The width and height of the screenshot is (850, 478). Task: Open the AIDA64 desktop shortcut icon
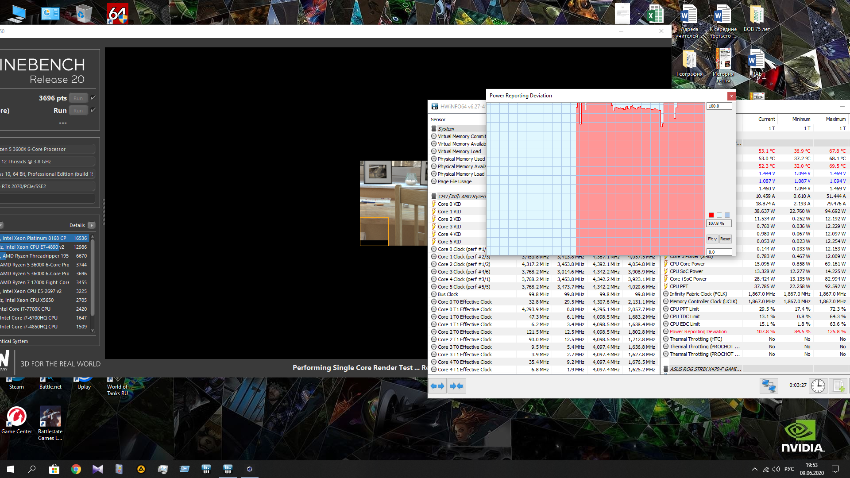117,13
